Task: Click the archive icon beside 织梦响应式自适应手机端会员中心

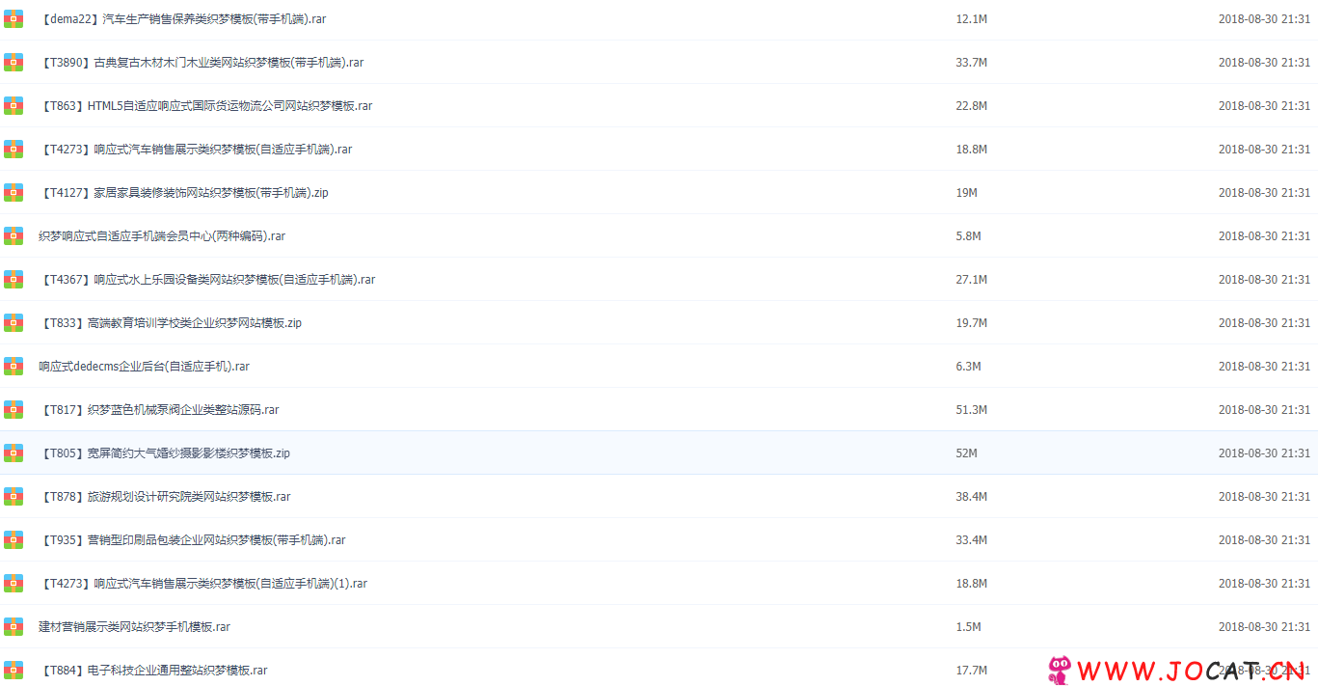Action: click(13, 236)
